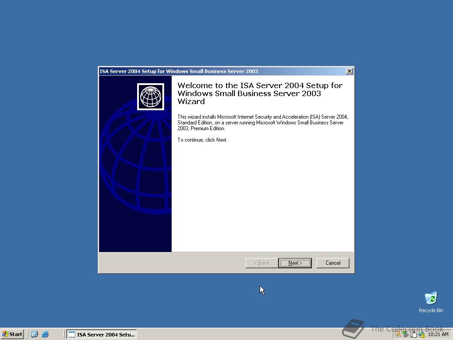Screen dimensions: 453x340
Task: Click the green safely remove hardware tray icon
Action: point(406,335)
